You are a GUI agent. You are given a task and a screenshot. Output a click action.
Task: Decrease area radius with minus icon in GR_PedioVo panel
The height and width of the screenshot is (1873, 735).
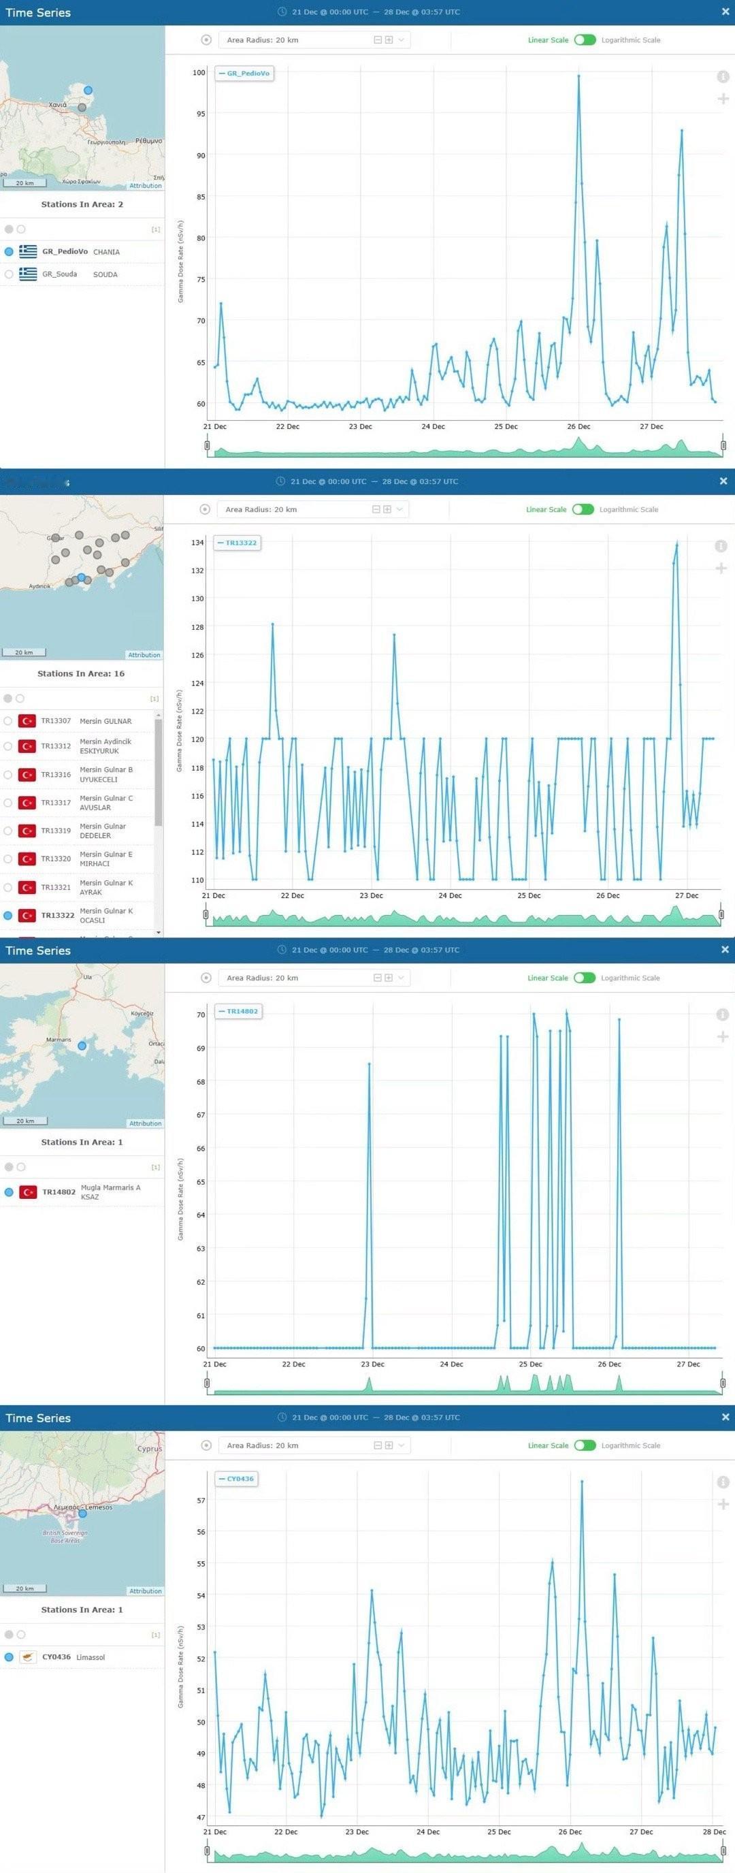[x=378, y=40]
